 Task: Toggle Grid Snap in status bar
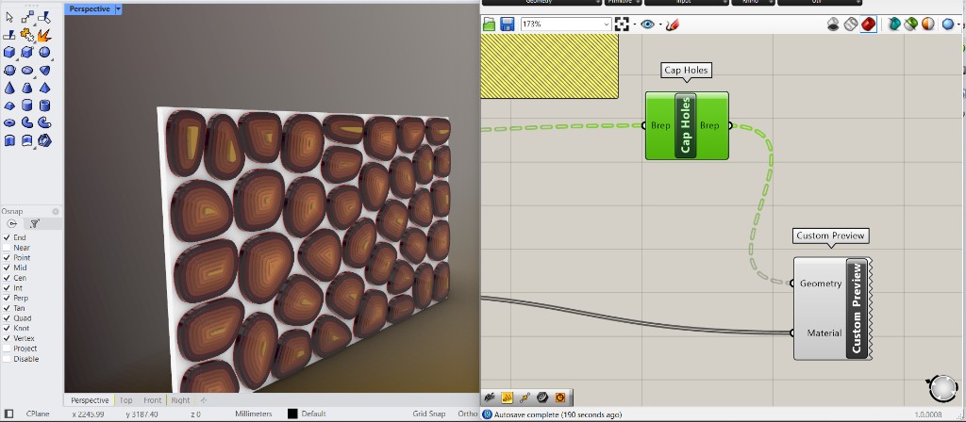429,414
